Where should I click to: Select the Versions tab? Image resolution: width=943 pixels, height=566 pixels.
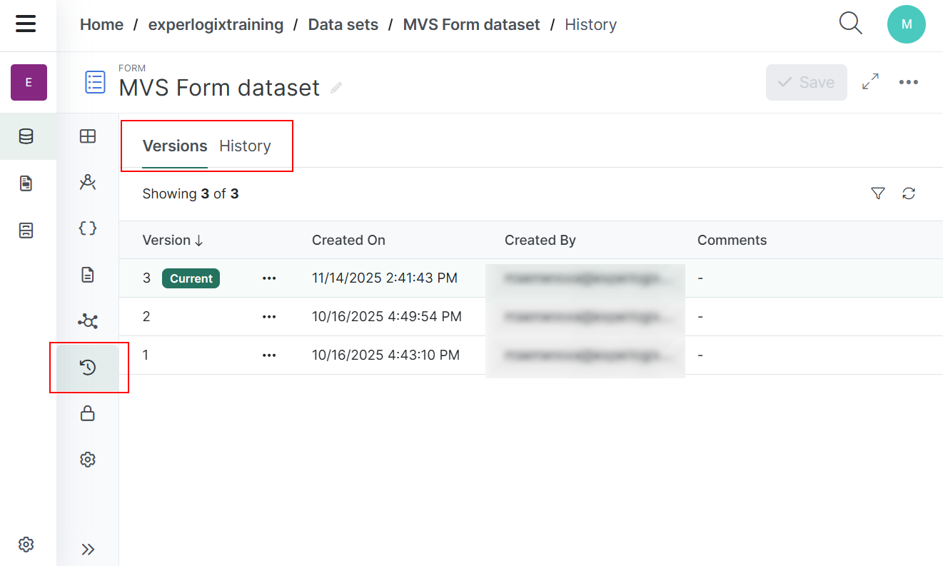(175, 146)
